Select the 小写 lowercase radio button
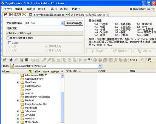 [10, 46]
